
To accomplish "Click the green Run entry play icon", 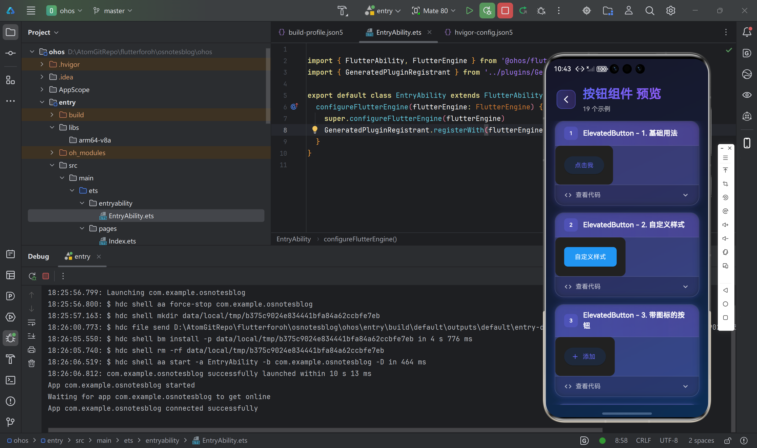I will 469,11.
